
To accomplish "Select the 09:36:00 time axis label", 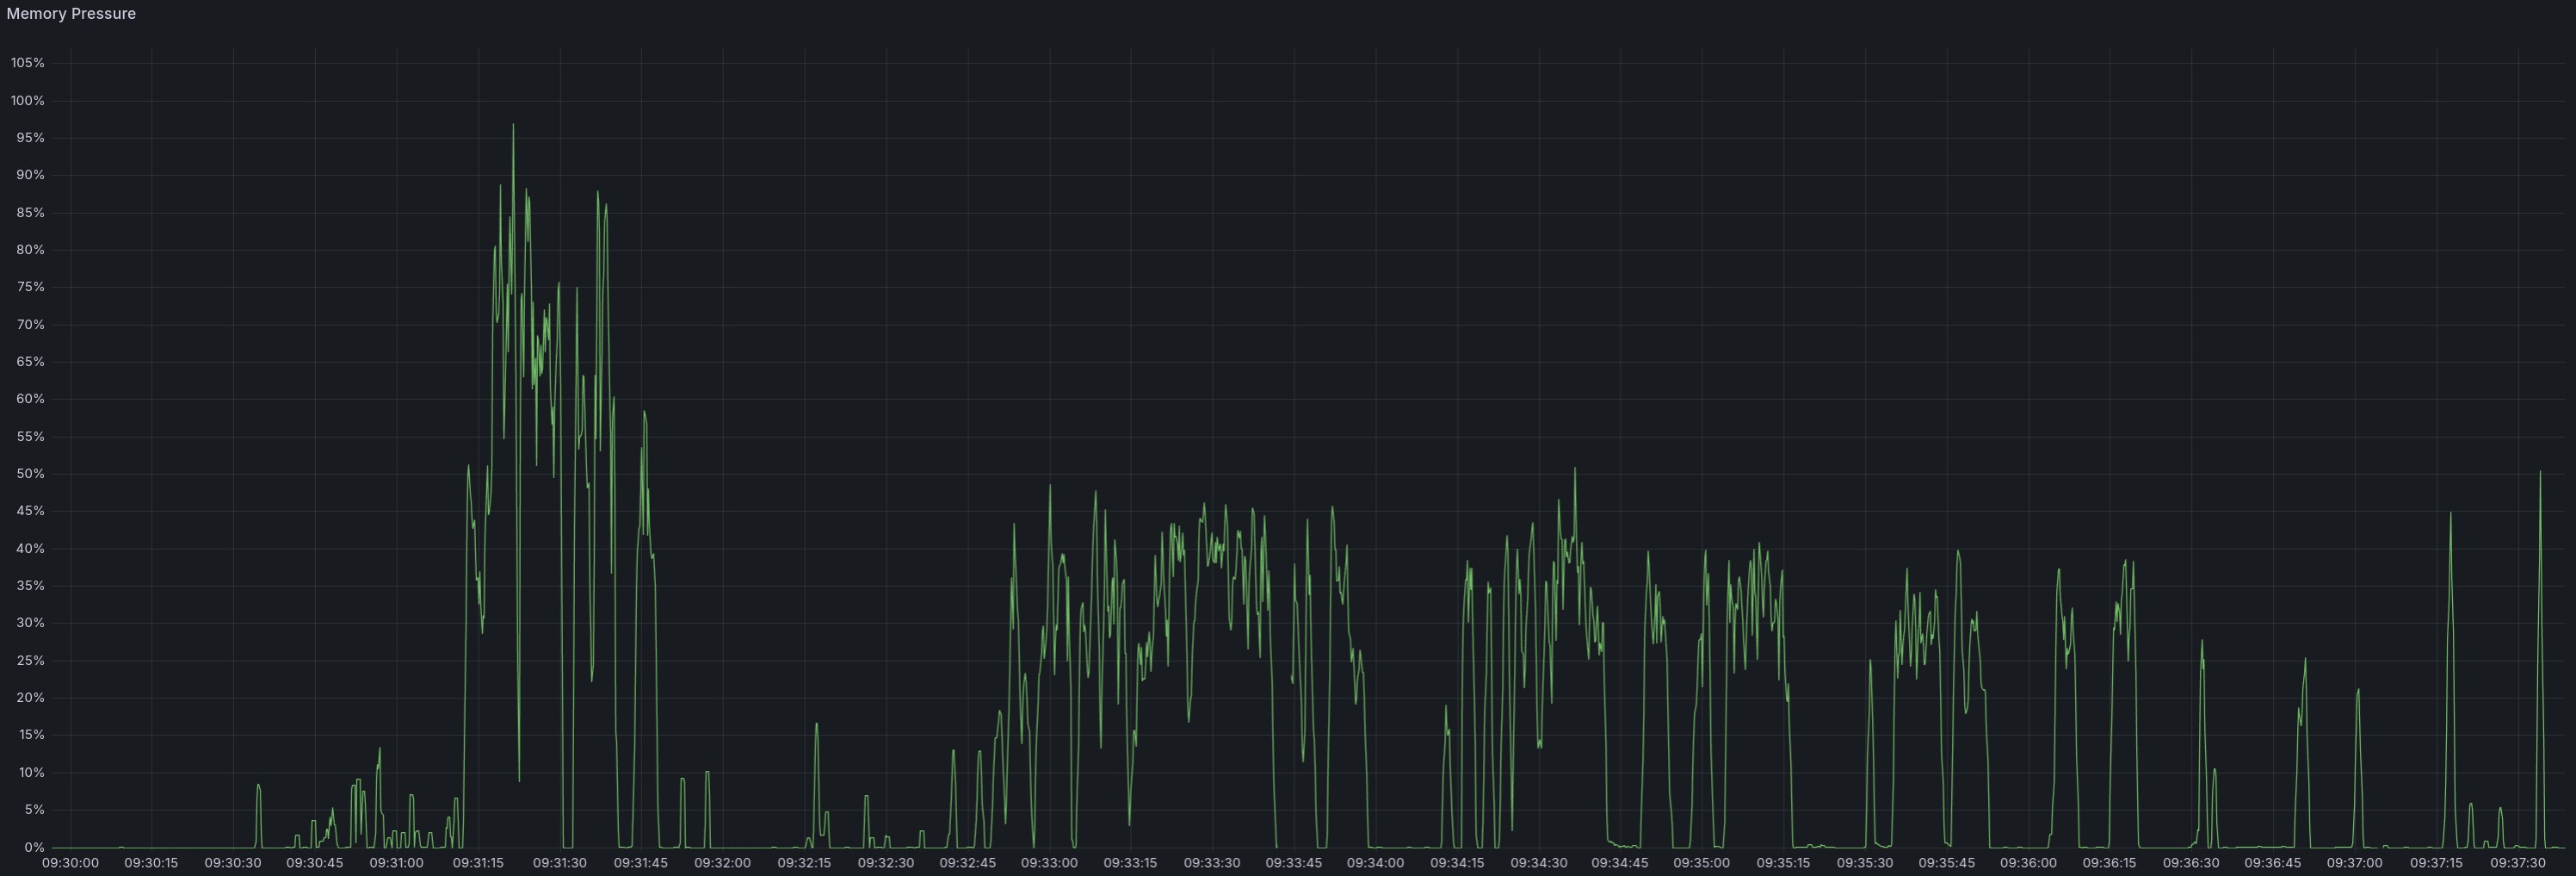I will [x=2028, y=864].
